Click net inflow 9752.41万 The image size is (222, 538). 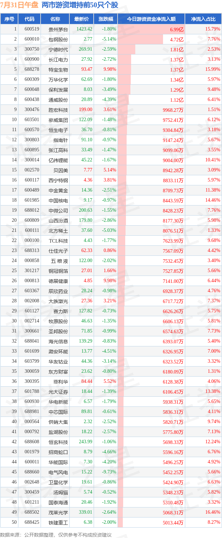(x=173, y=120)
